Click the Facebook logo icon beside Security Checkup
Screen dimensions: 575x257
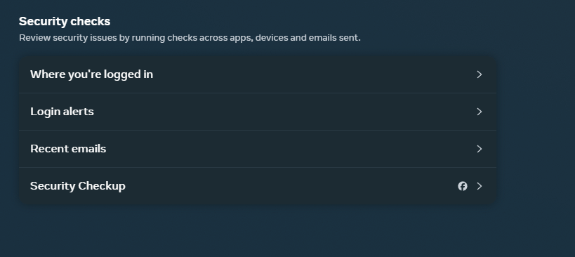(463, 186)
